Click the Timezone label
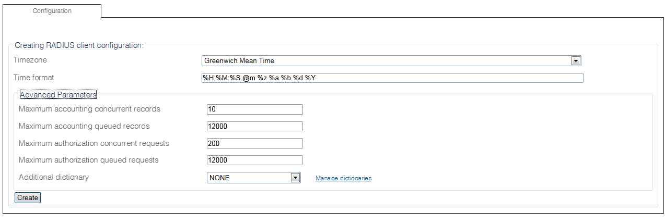Screen dimensions: 665x223 (x=30, y=60)
